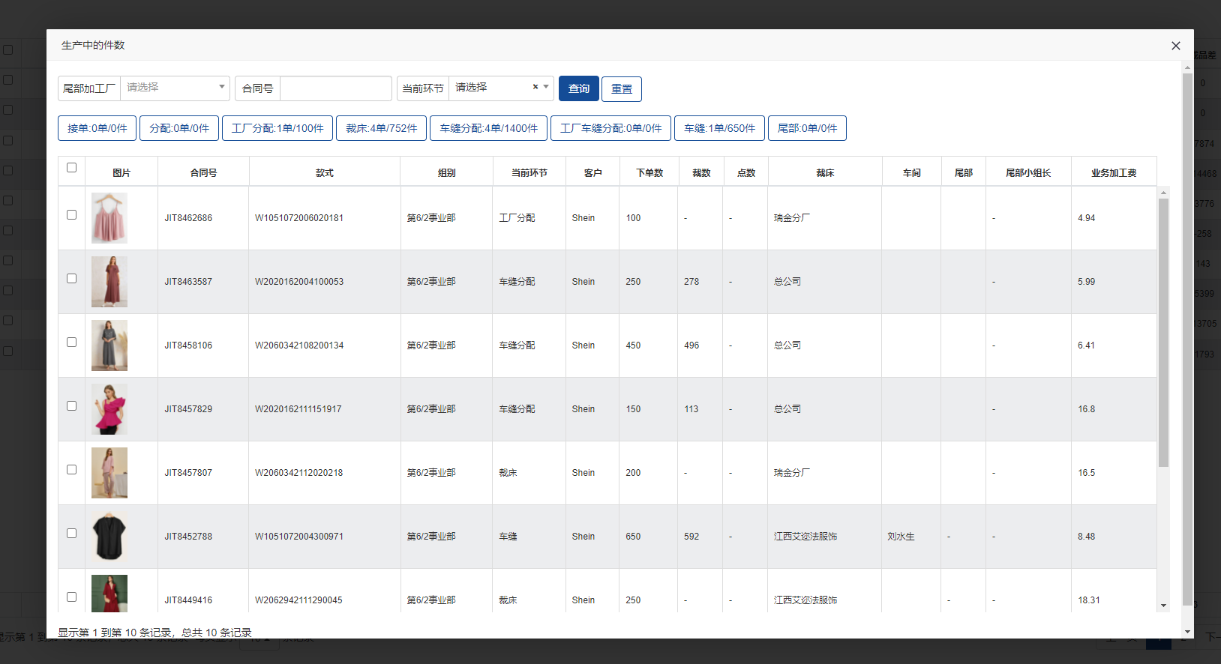Screen dimensions: 1221x664
Task: Toggle the select-all checkbox in table header
Action: (x=72, y=168)
